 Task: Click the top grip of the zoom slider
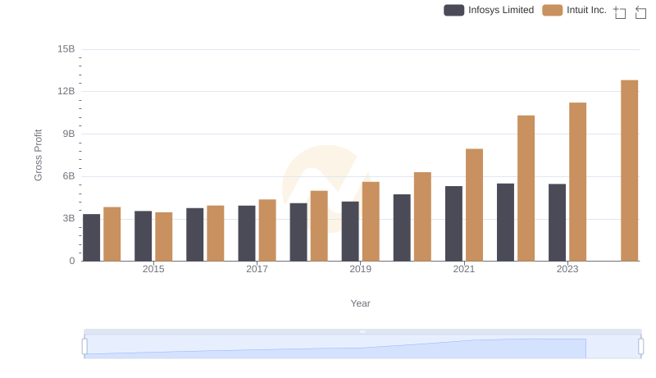click(362, 331)
